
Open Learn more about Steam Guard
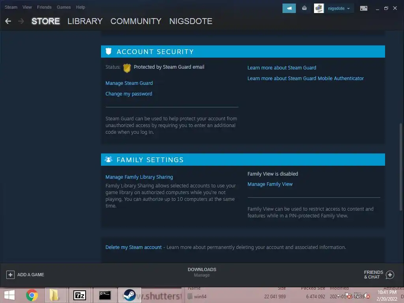(282, 67)
